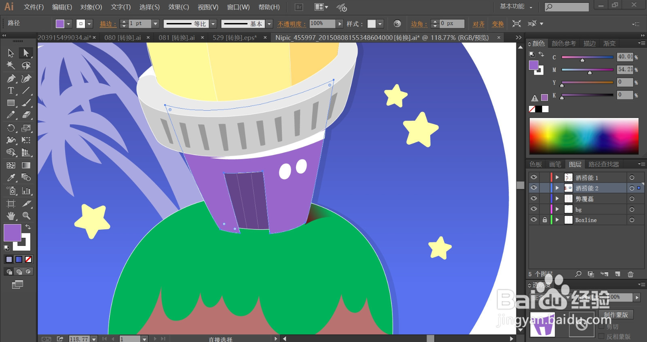Switch to the 颜色参考 panel tab
The height and width of the screenshot is (342, 647).
tap(564, 44)
